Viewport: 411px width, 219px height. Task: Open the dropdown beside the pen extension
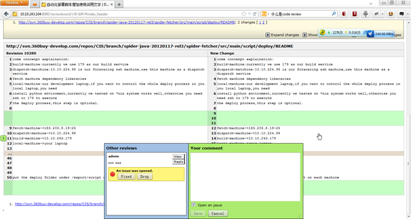pyautogui.click(x=382, y=14)
